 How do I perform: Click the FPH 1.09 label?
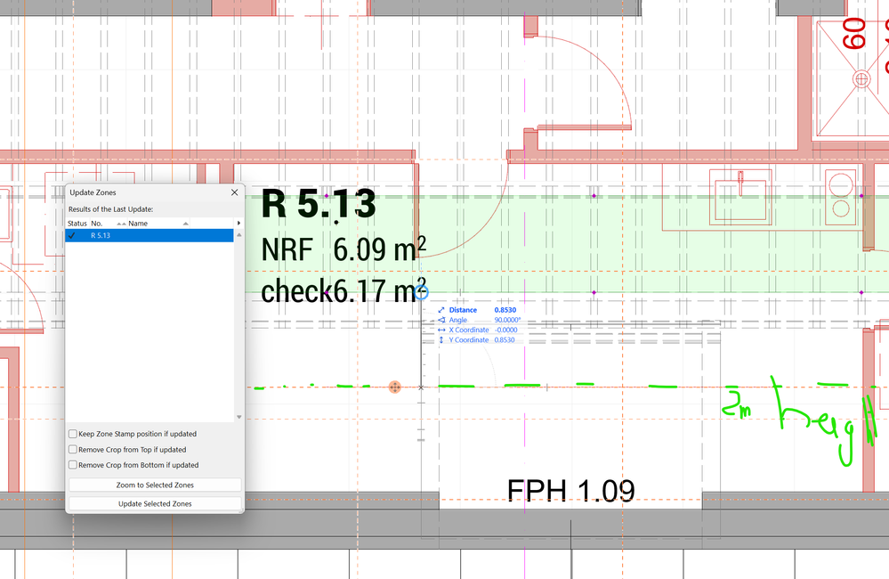click(x=570, y=490)
